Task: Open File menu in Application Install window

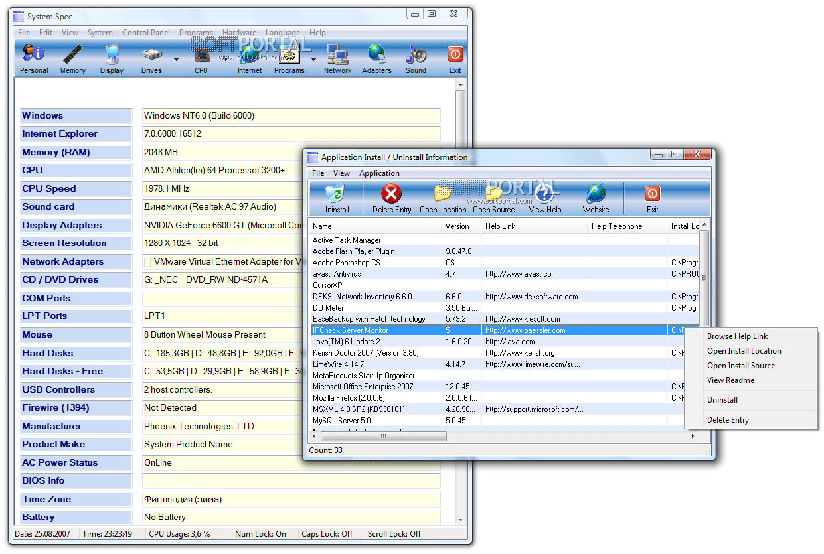Action: pyautogui.click(x=318, y=173)
